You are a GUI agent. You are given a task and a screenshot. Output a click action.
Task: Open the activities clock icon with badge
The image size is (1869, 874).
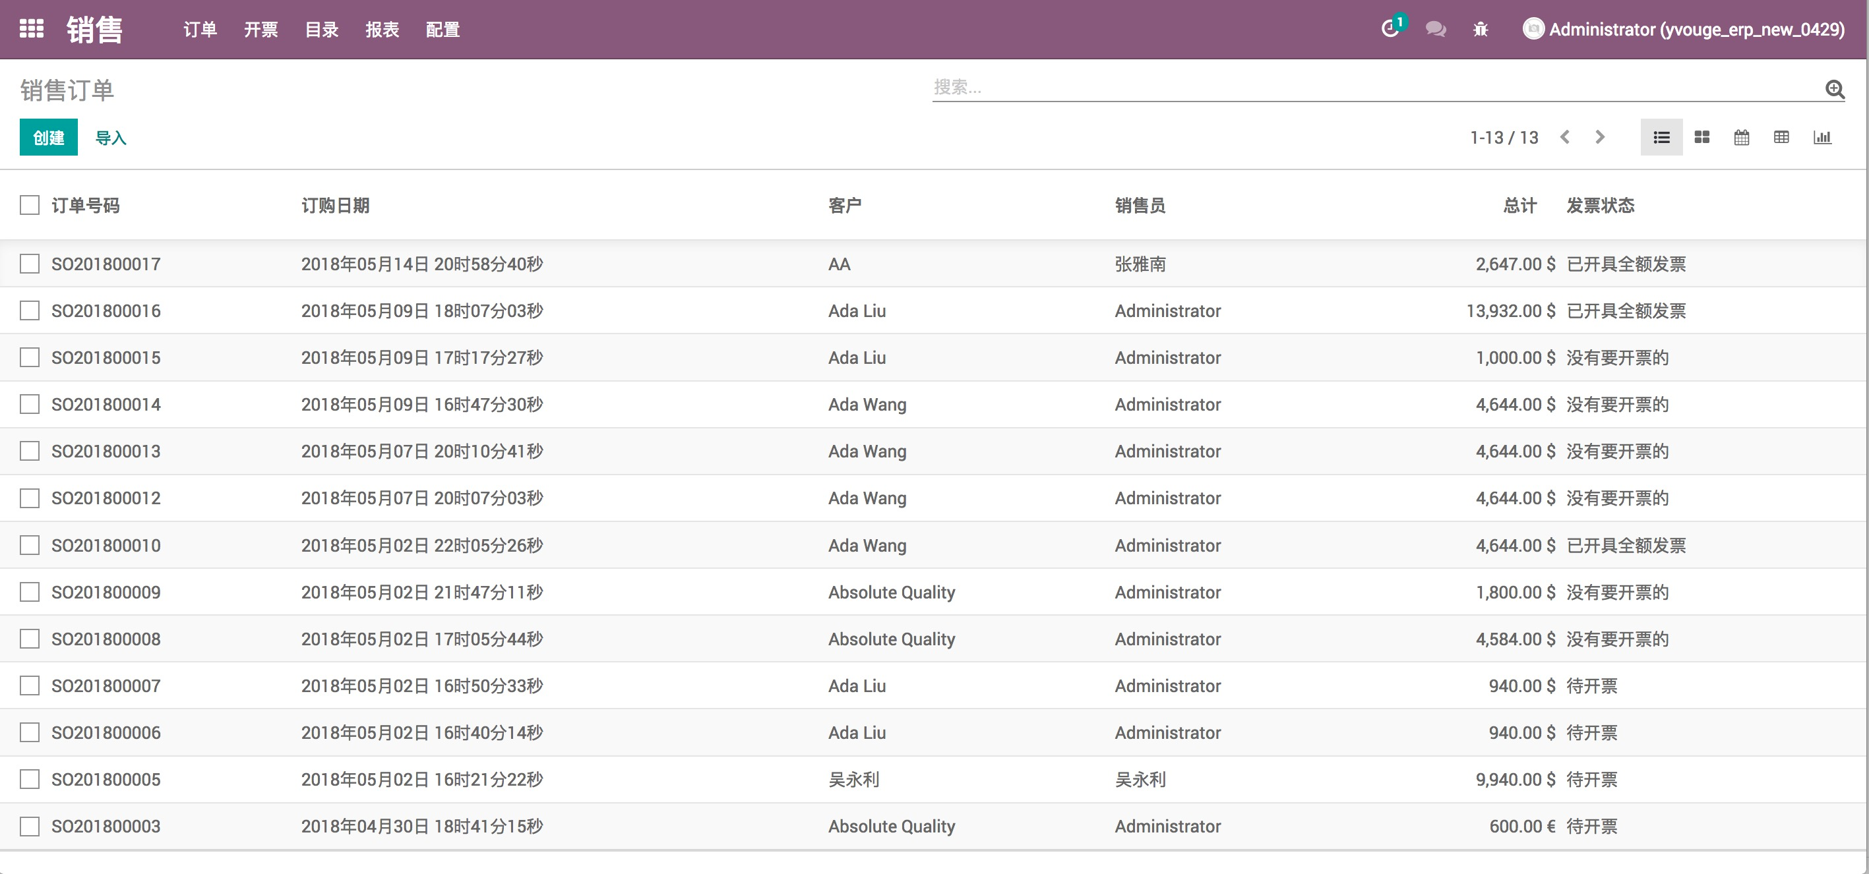click(x=1391, y=28)
